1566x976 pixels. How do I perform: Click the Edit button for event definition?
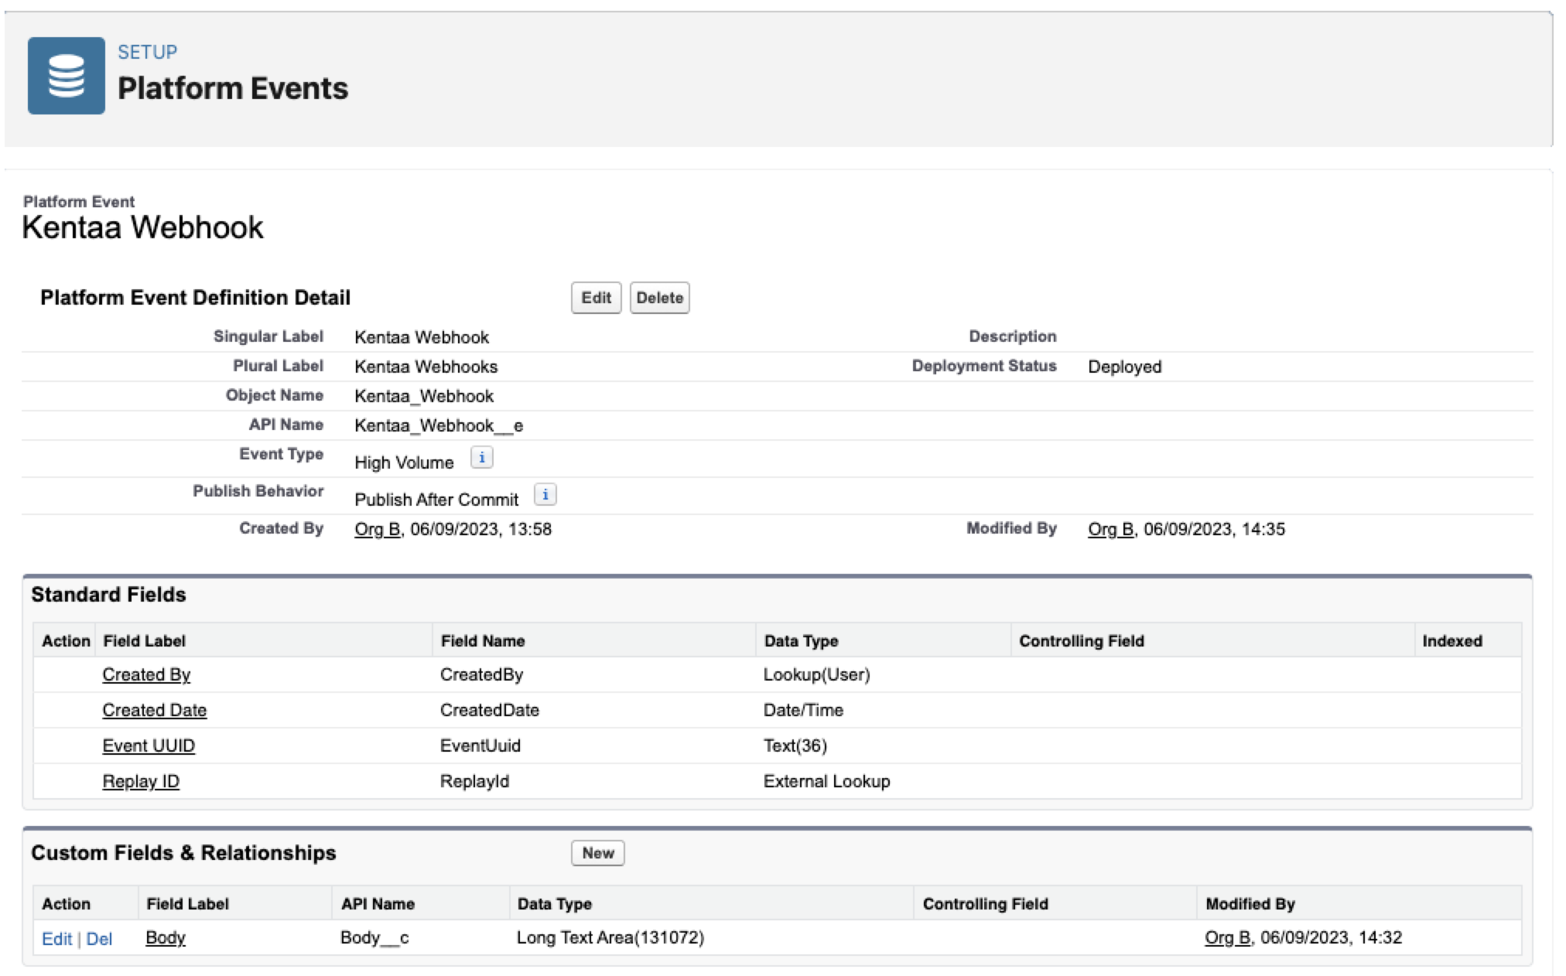[596, 298]
